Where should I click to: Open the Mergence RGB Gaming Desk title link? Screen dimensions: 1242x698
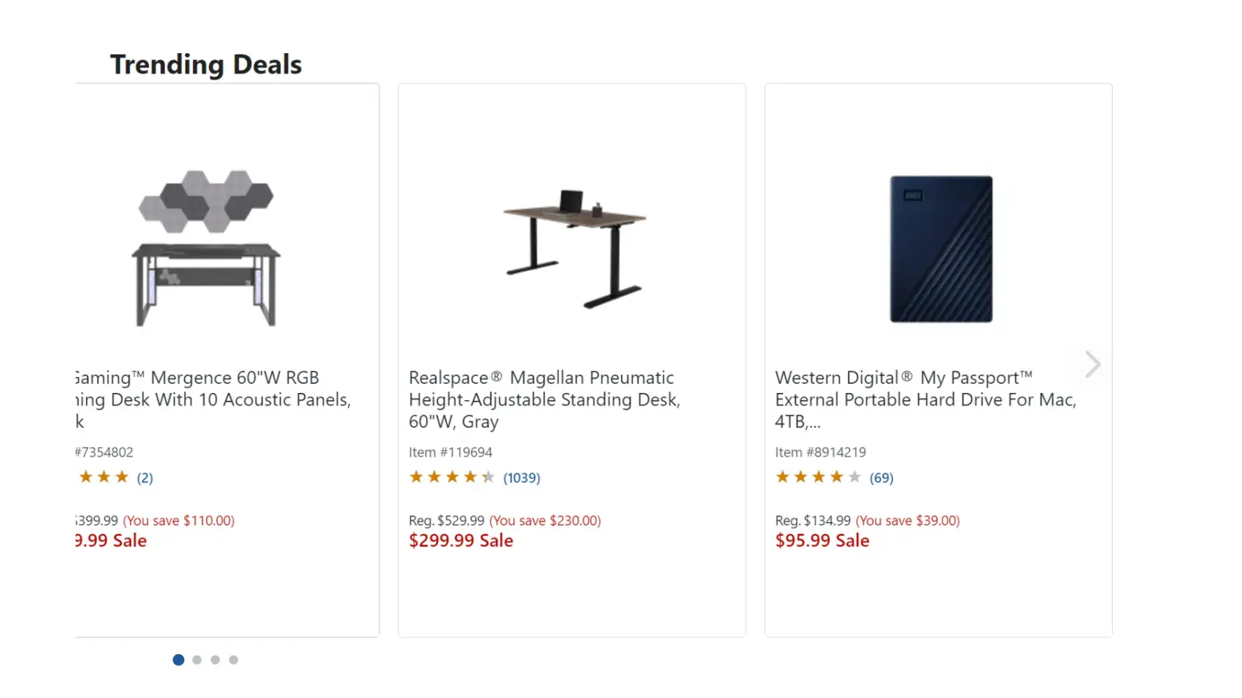pos(212,399)
